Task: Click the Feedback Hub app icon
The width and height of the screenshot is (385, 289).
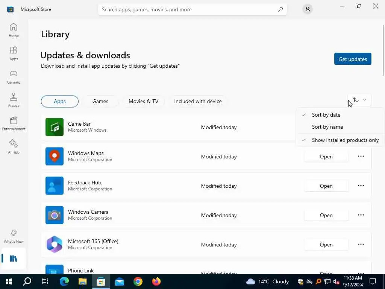Action: (x=55, y=186)
